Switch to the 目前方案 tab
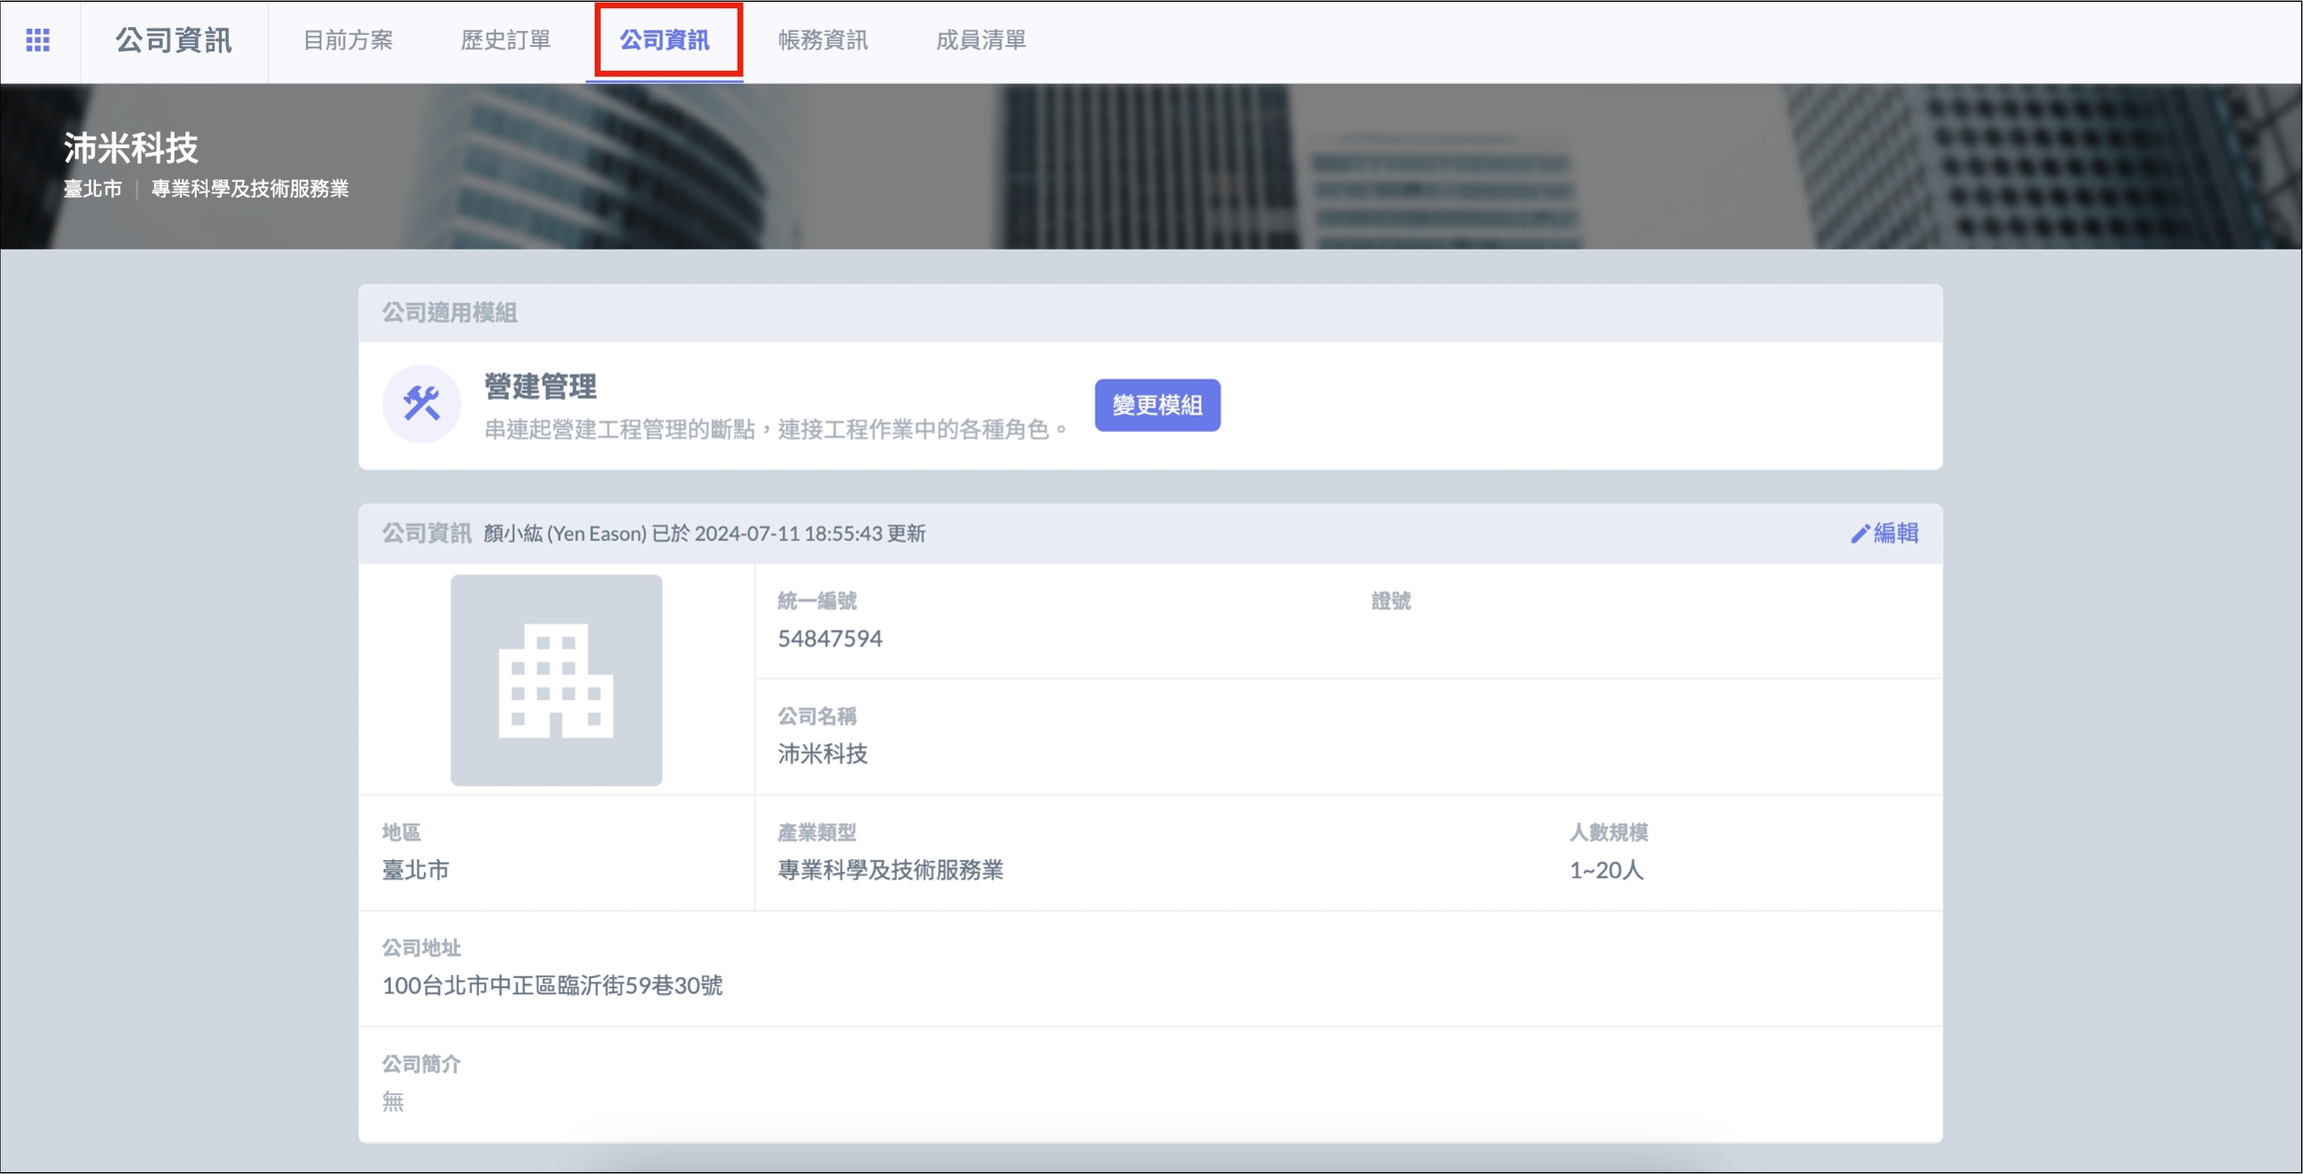 point(348,40)
